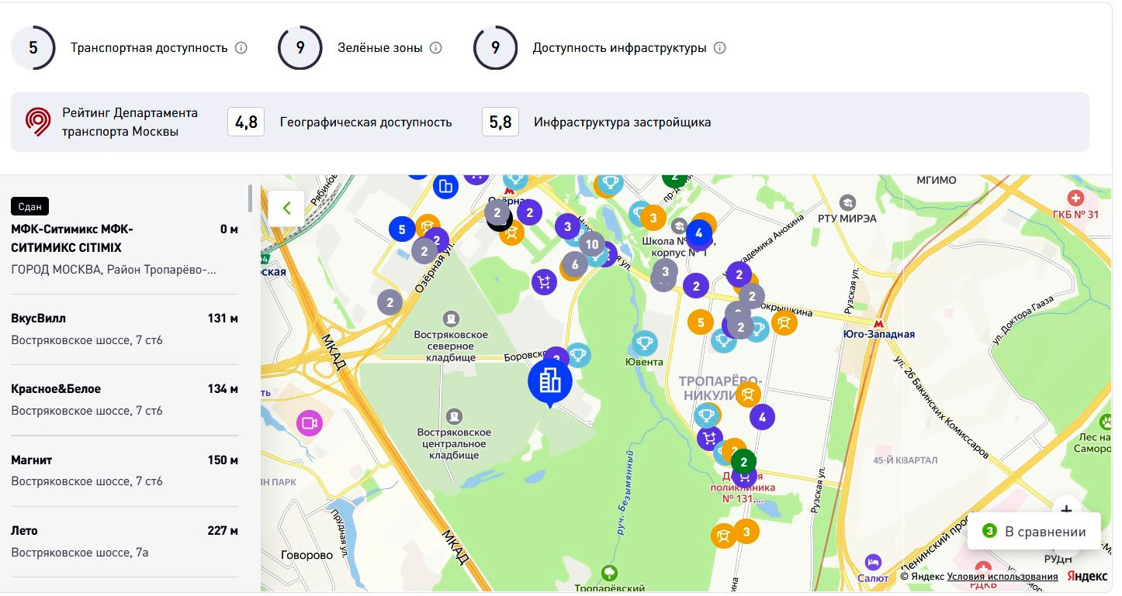Click the blue building marker on map
The width and height of the screenshot is (1122, 596).
(x=549, y=381)
